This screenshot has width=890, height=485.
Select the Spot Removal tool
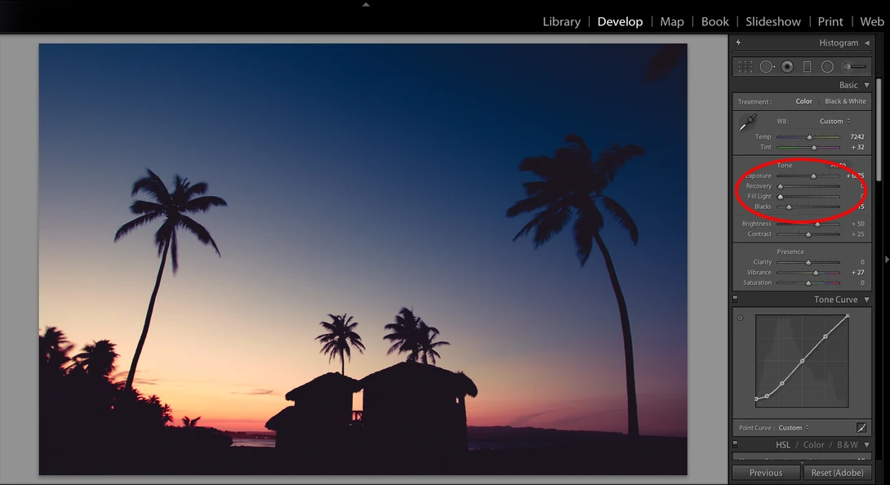point(767,67)
